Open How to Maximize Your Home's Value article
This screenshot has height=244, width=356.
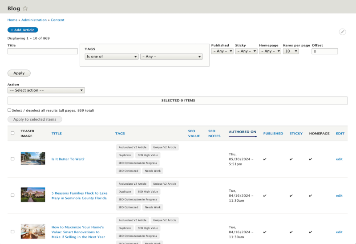click(78, 232)
